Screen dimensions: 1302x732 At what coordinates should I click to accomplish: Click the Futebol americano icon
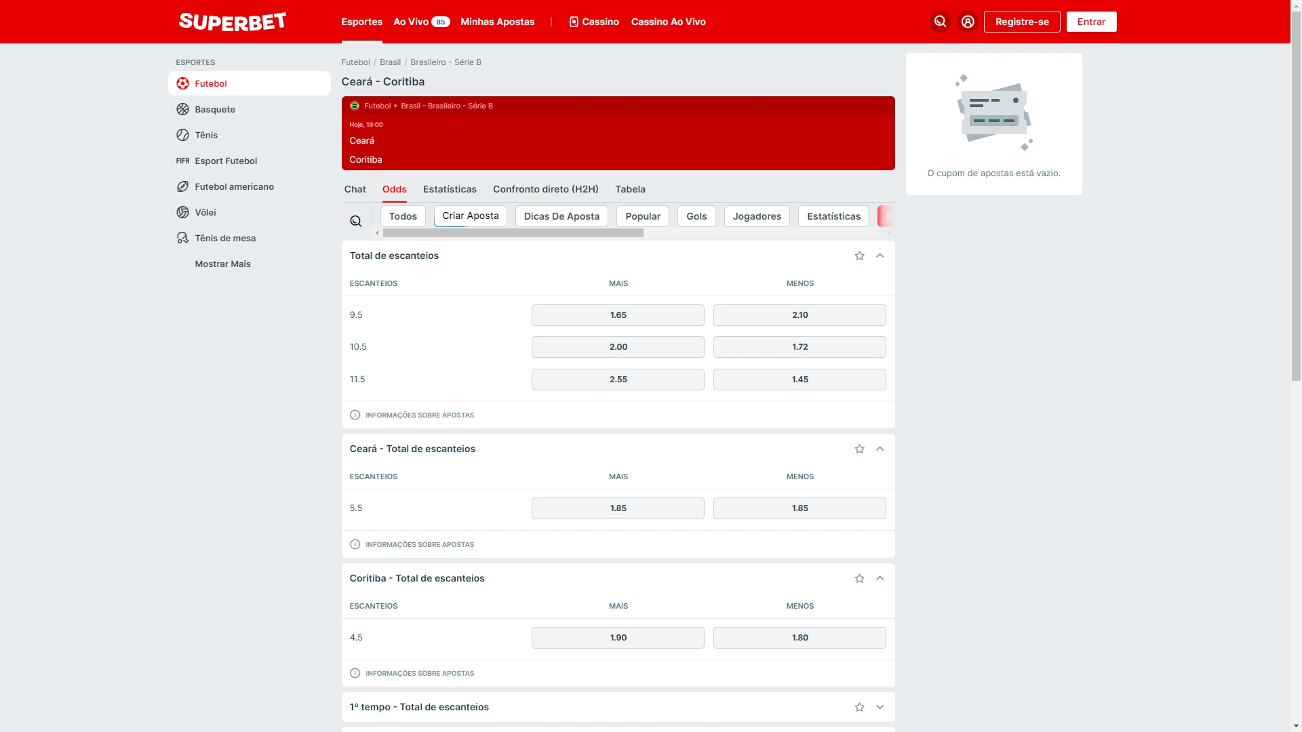tap(182, 186)
